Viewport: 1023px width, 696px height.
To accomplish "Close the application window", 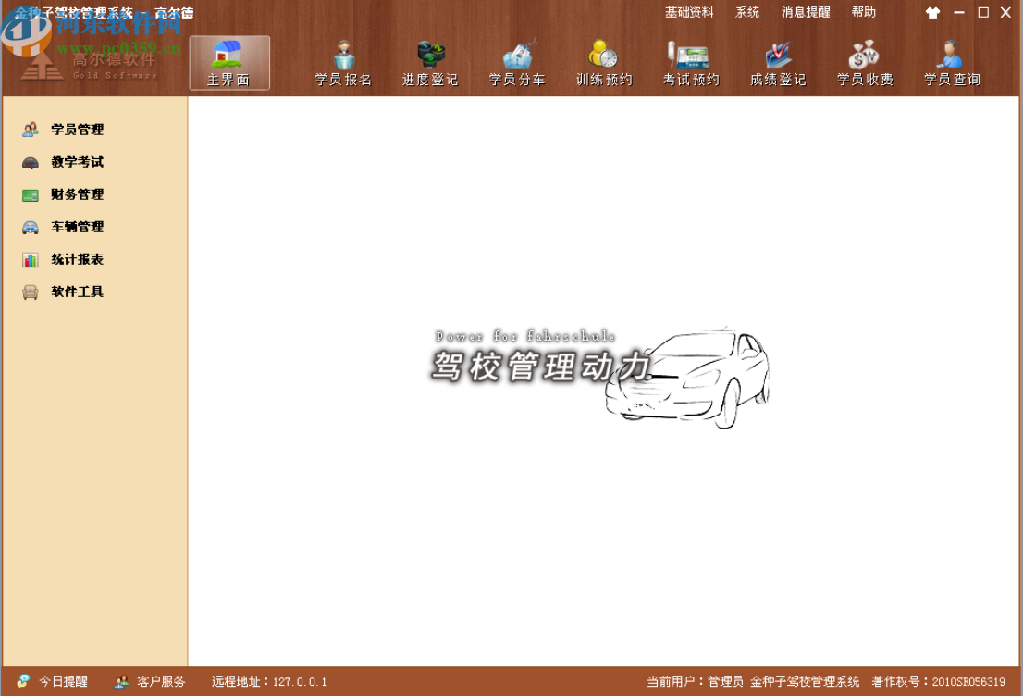I will [1006, 12].
